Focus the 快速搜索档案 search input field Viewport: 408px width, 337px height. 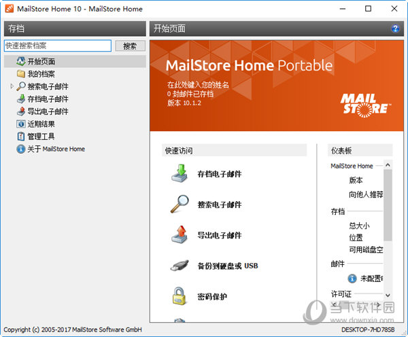tap(57, 46)
